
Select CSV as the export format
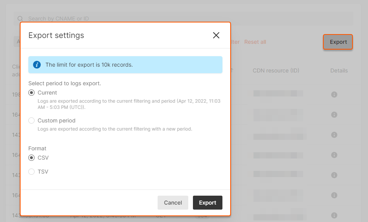click(32, 158)
